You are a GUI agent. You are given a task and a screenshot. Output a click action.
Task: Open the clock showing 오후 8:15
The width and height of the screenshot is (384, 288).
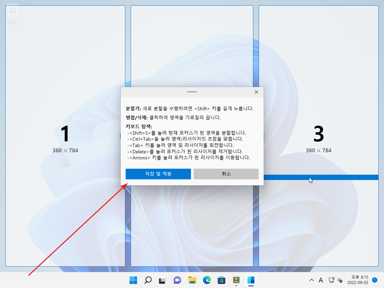point(358,280)
